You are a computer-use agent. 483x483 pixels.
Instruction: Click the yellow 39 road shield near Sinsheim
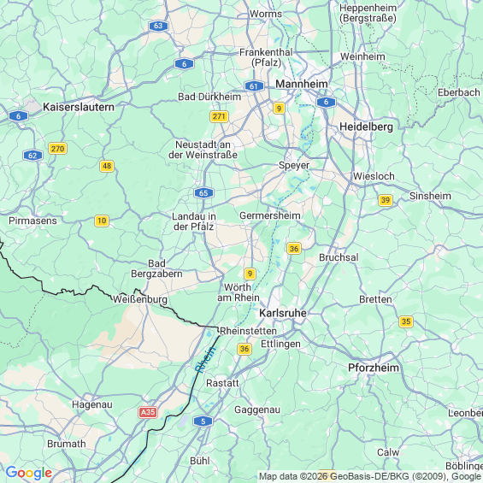pyautogui.click(x=386, y=200)
